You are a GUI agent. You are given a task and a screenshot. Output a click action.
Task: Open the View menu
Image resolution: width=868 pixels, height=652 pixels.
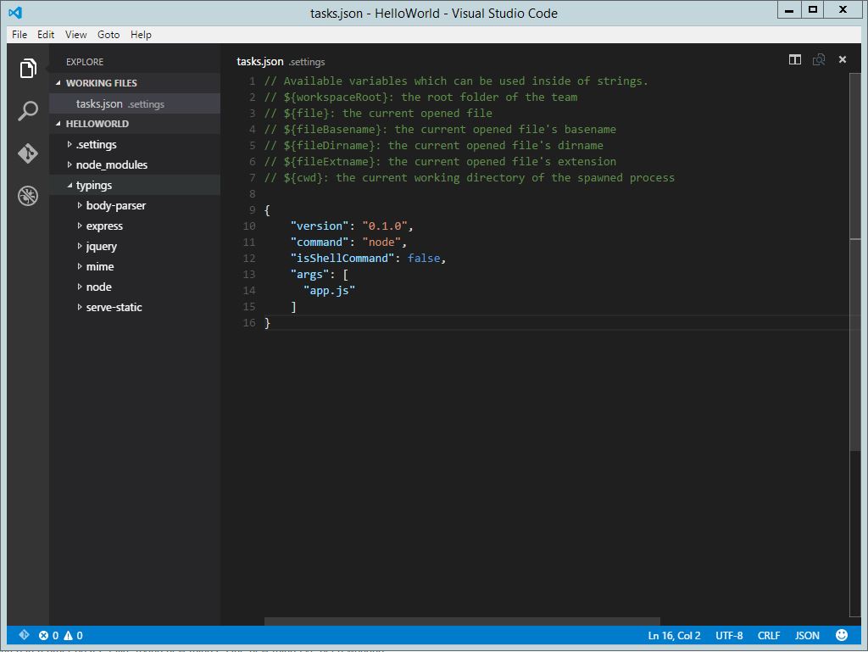[75, 34]
